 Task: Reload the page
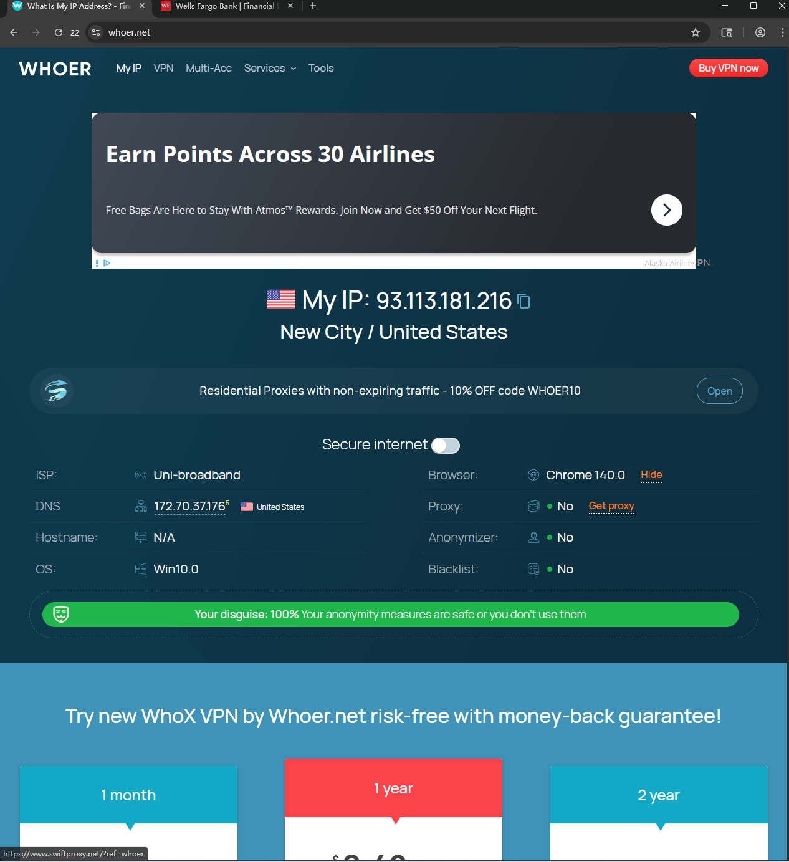coord(59,32)
